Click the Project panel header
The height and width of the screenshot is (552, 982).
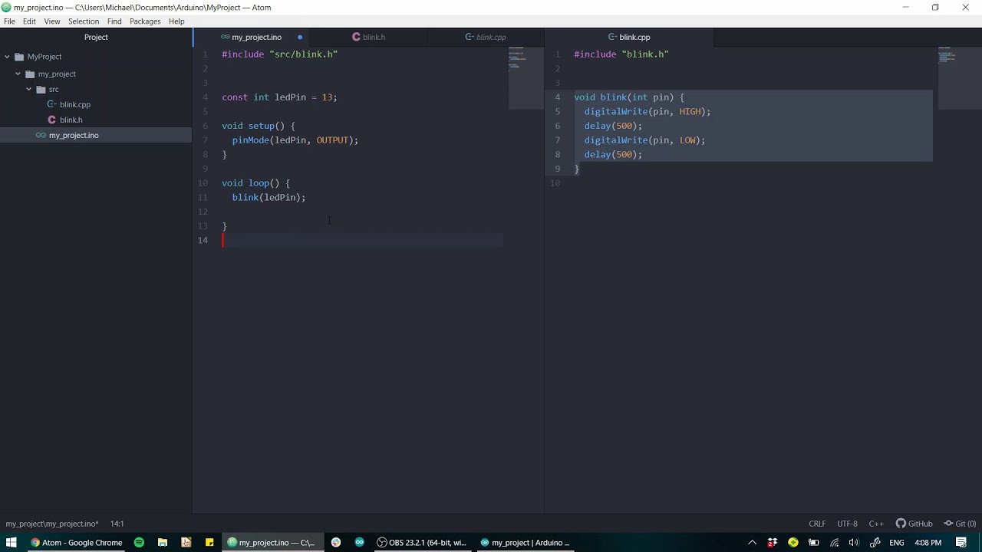(96, 37)
